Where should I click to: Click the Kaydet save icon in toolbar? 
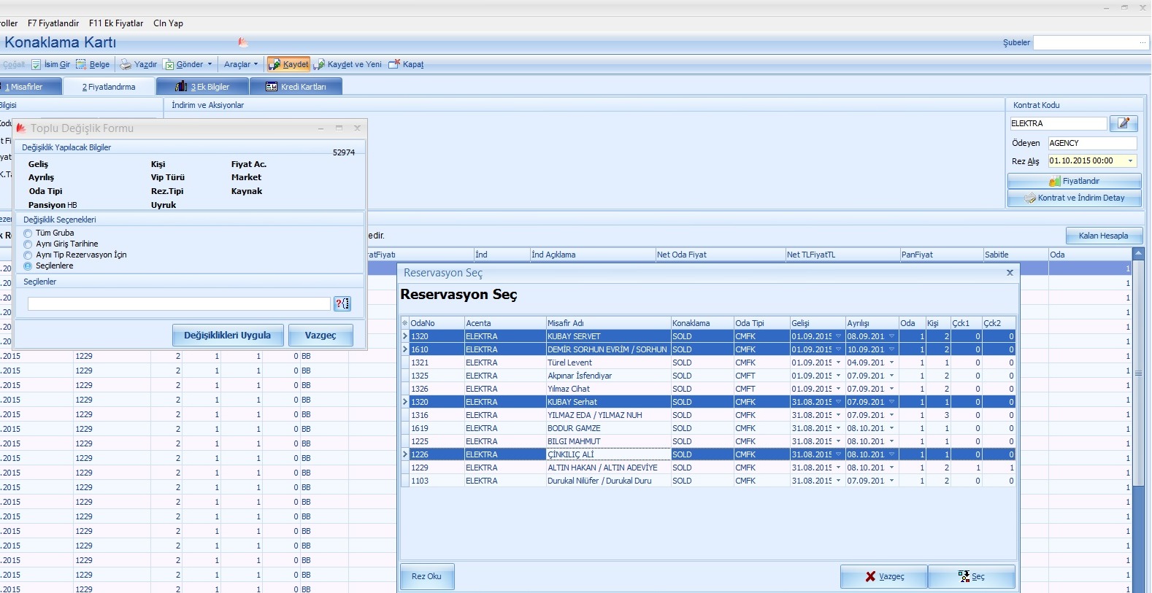click(x=274, y=65)
